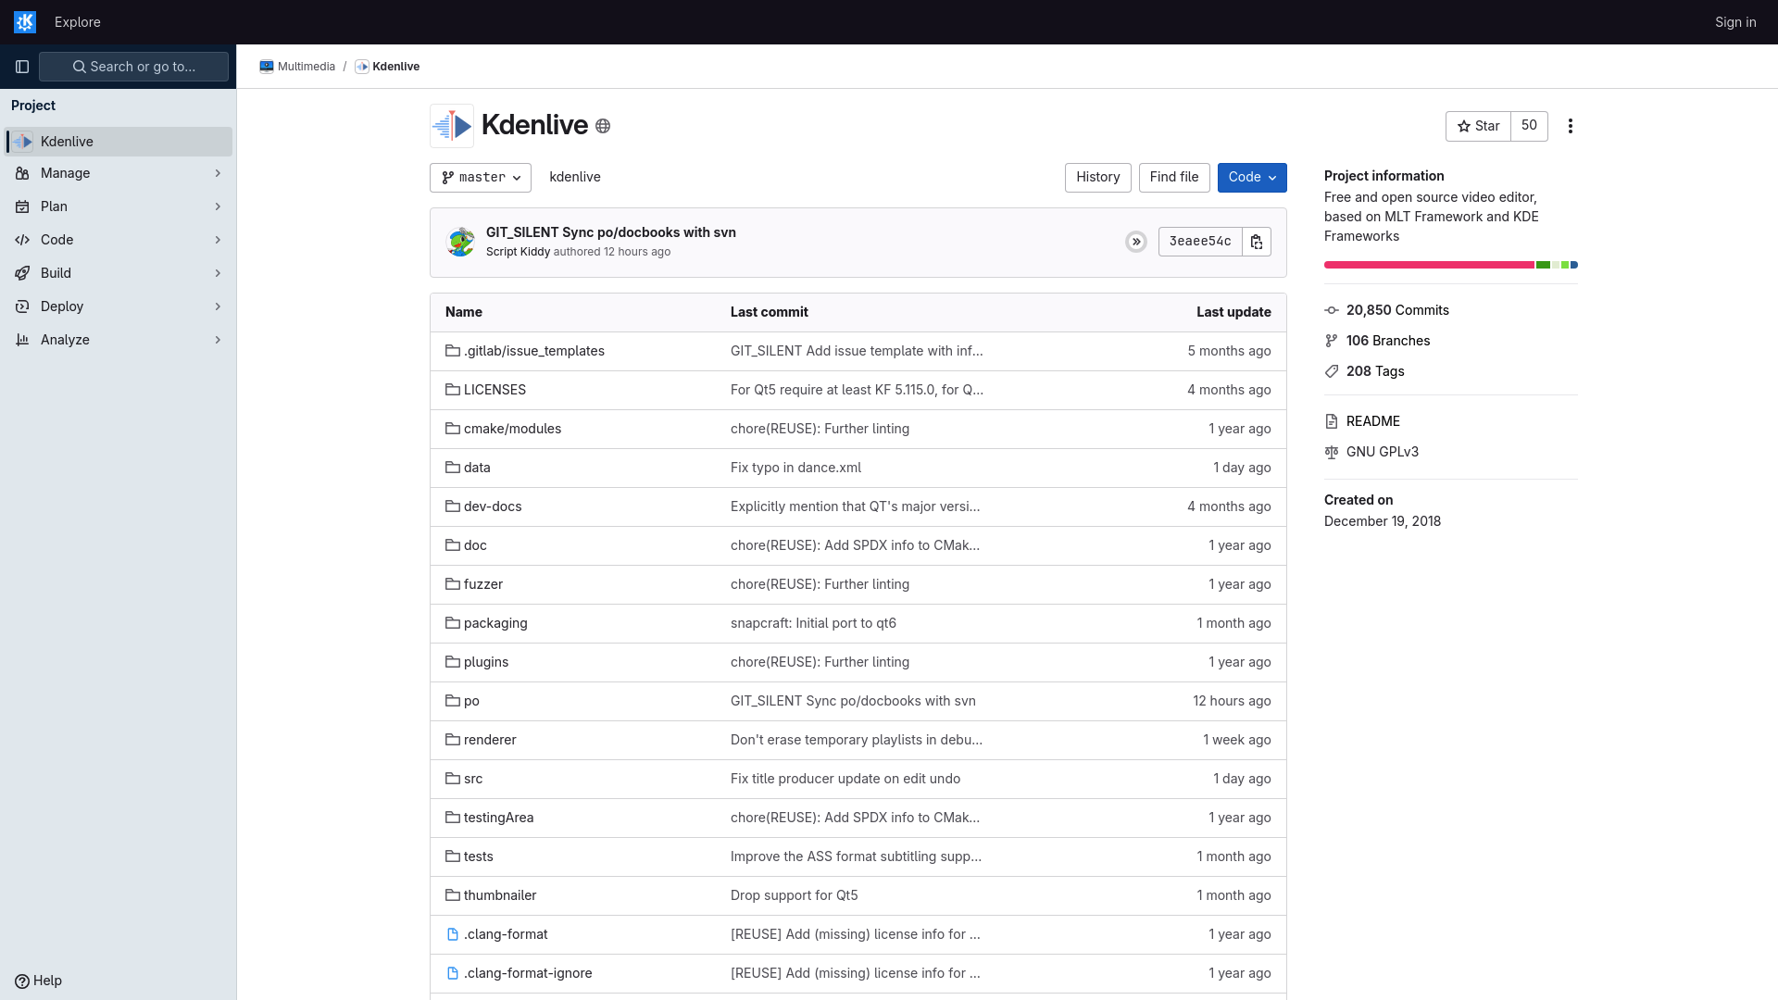This screenshot has height=1000, width=1778.
Task: Open the blue Code dropdown button
Action: tap(1252, 178)
